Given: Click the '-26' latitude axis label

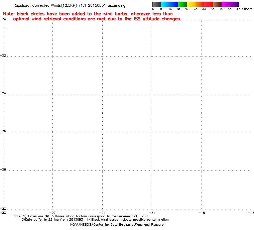Looking at the screenshot, I should click(3, 131).
